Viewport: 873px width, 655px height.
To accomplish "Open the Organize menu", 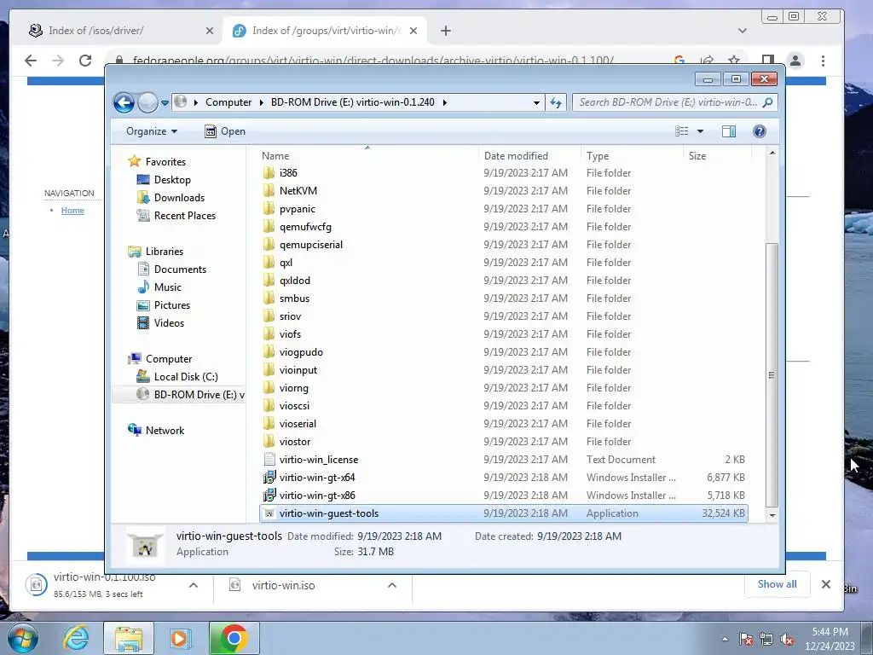I will [x=152, y=131].
